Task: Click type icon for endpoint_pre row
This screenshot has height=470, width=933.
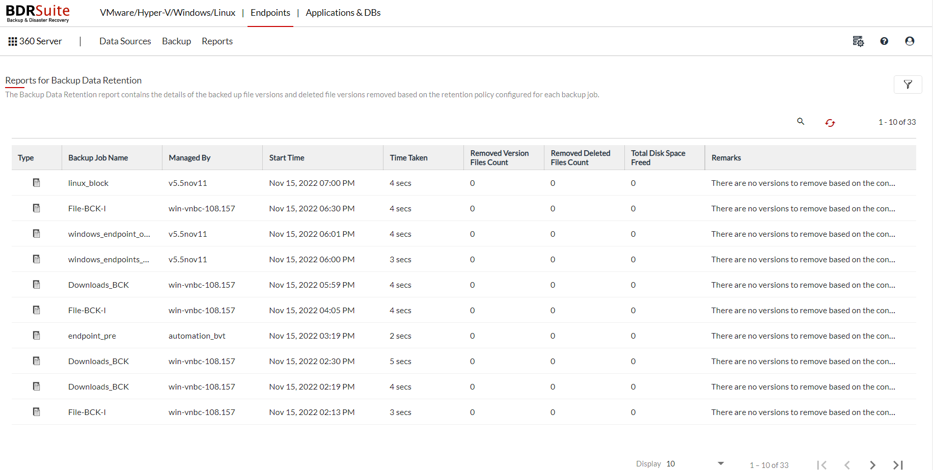Action: (x=37, y=336)
